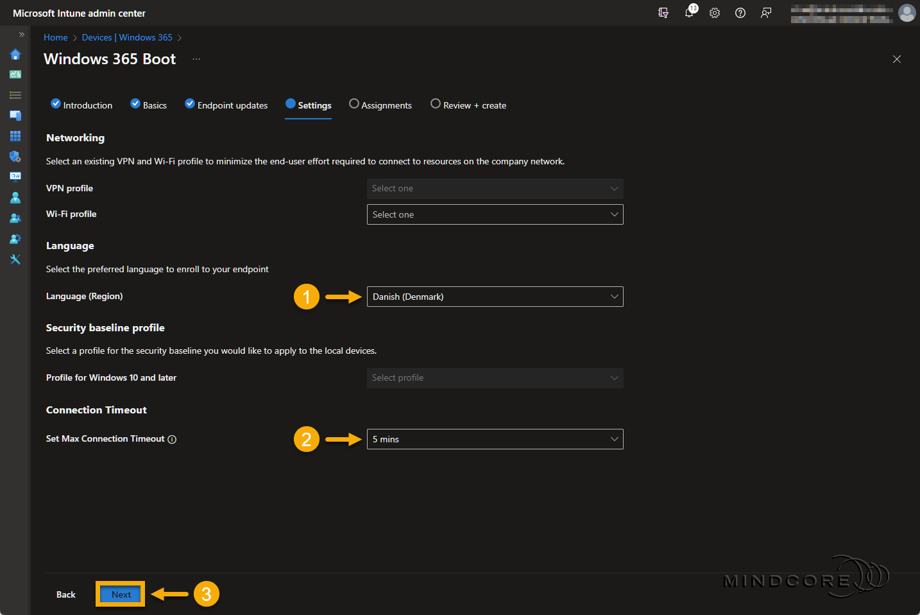Open the Help question mark icon

pos(740,13)
